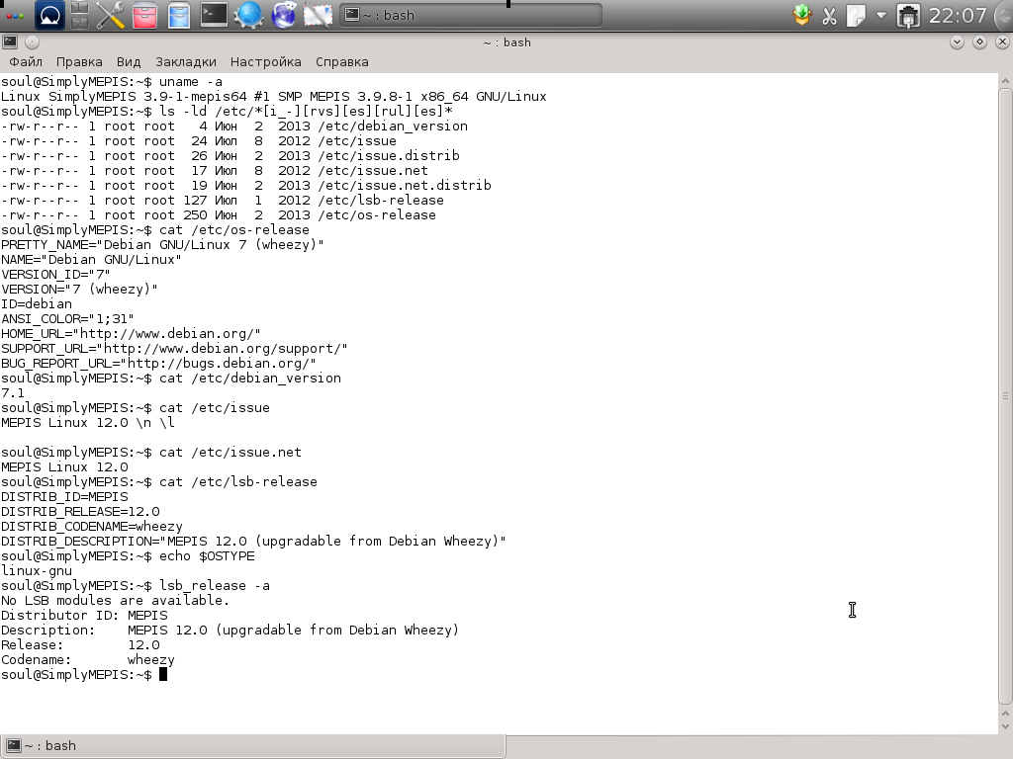Open the Файл menu
This screenshot has width=1013, height=759.
[x=26, y=62]
